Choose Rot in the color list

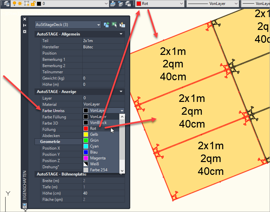(101, 129)
